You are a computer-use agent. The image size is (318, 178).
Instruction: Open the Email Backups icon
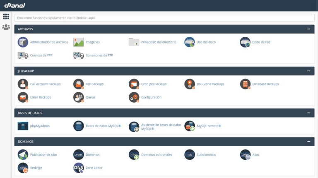point(23,97)
